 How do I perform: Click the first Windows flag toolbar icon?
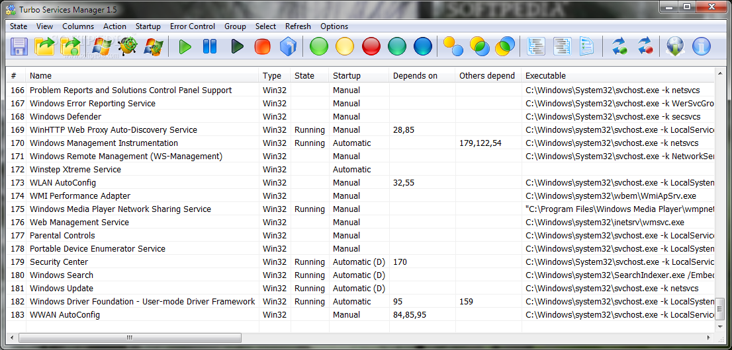101,46
